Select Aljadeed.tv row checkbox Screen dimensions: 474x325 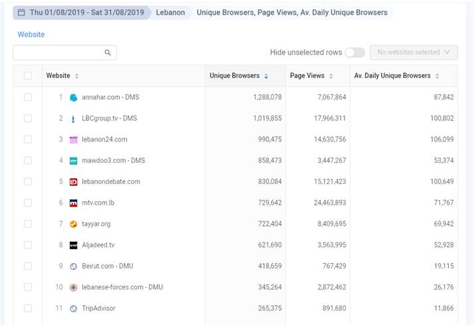point(28,245)
